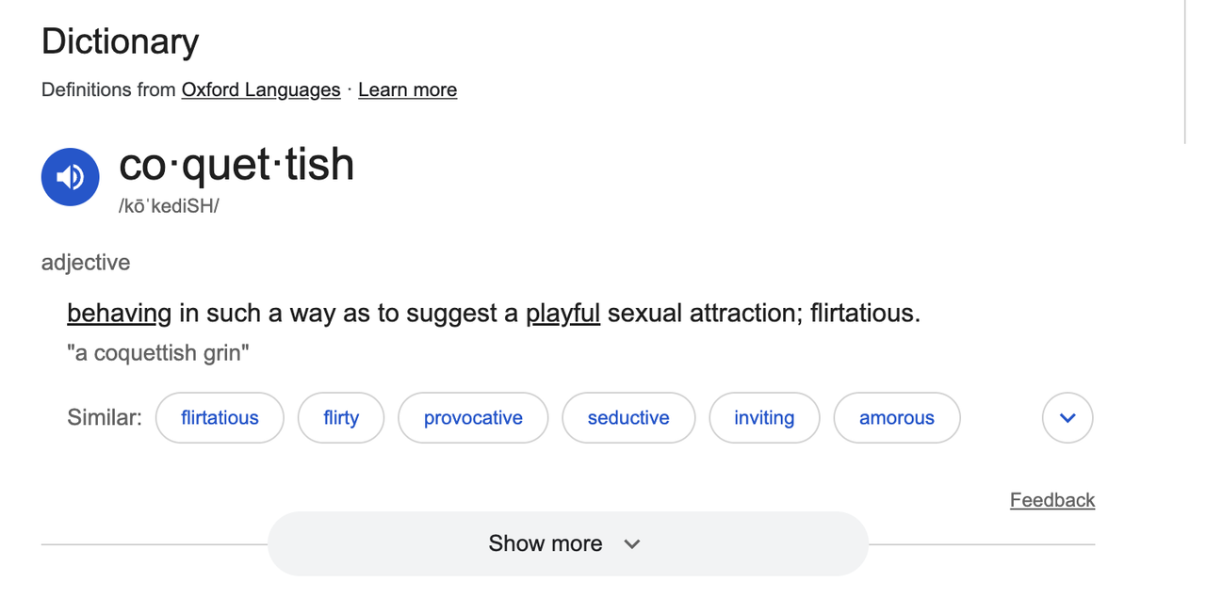The image size is (1206, 598).
Task: Click the Dictionary heading
Action: (x=121, y=41)
